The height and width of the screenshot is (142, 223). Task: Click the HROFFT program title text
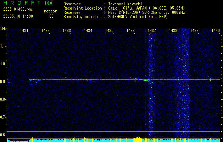[x=22, y=3]
